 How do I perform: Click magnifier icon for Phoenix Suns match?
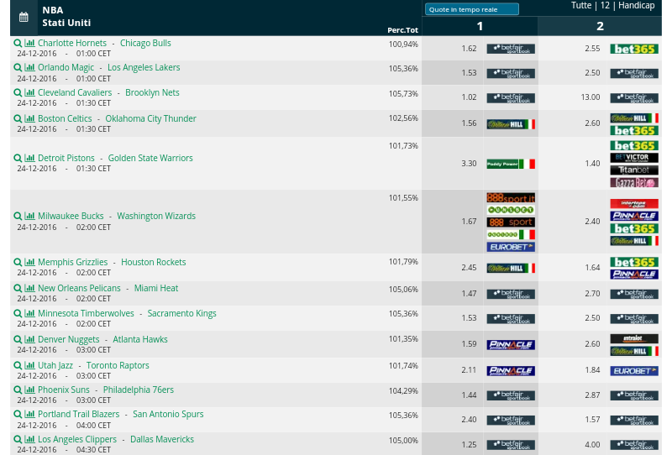point(18,390)
